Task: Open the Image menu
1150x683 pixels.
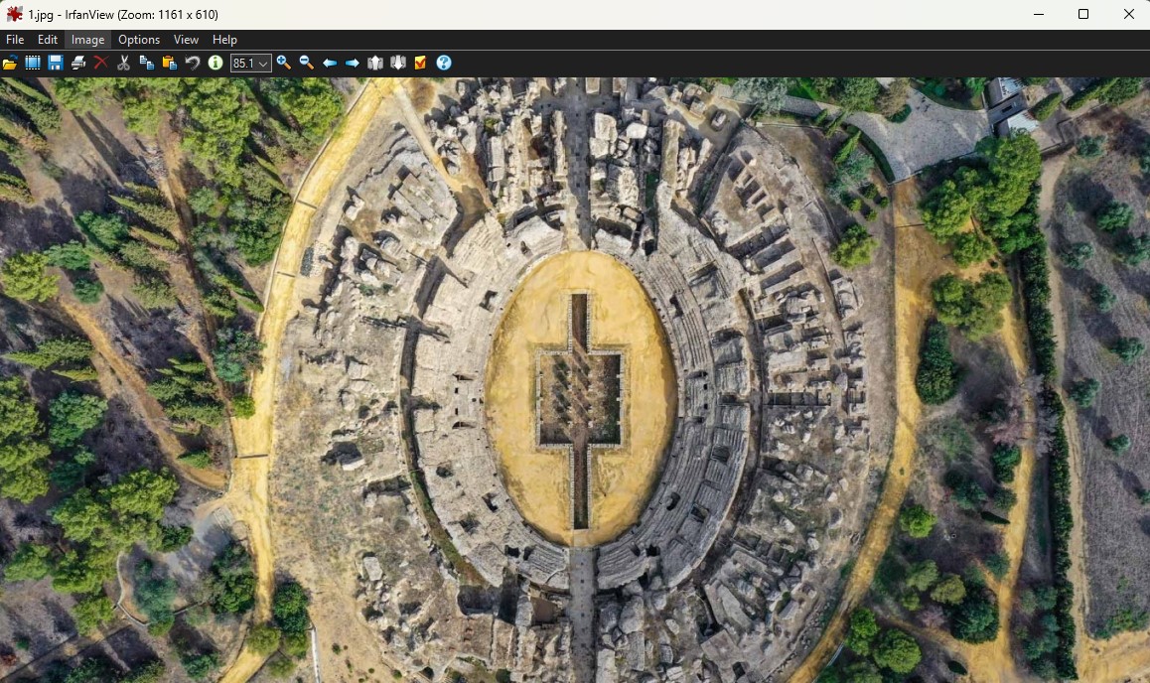Action: [x=87, y=40]
